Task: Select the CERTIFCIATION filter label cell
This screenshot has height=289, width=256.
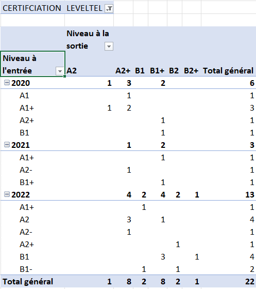Action: (x=32, y=8)
